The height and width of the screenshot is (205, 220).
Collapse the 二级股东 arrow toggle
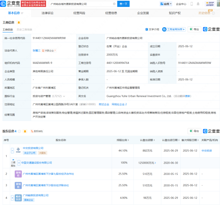(x=13, y=160)
